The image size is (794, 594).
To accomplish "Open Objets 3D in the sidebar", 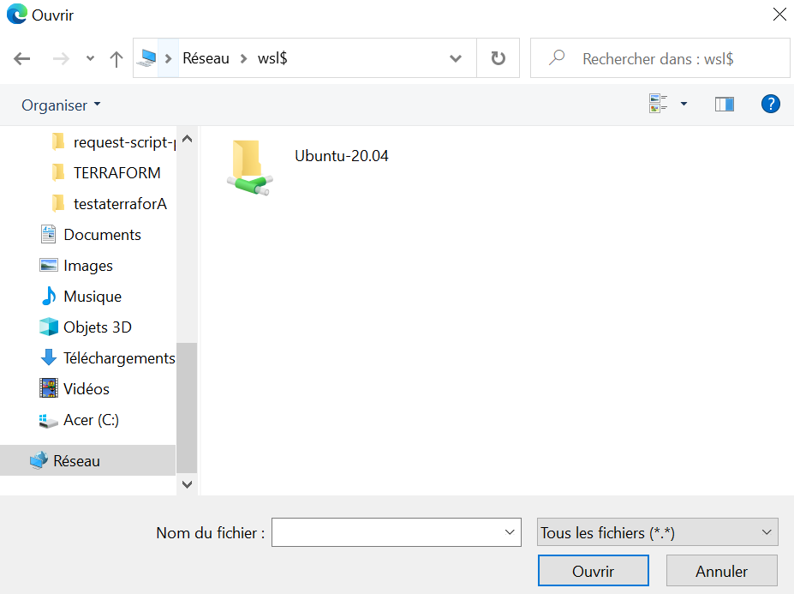I will pyautogui.click(x=87, y=327).
